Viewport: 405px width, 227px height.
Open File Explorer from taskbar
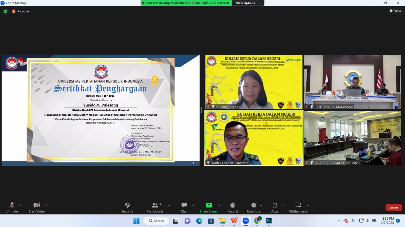click(x=222, y=221)
